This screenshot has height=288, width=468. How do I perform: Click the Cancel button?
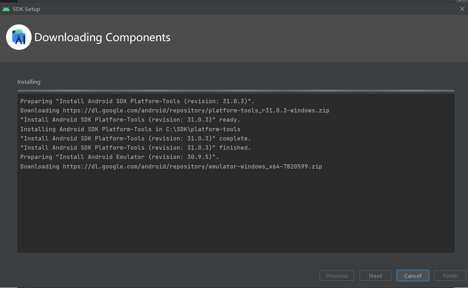413,276
